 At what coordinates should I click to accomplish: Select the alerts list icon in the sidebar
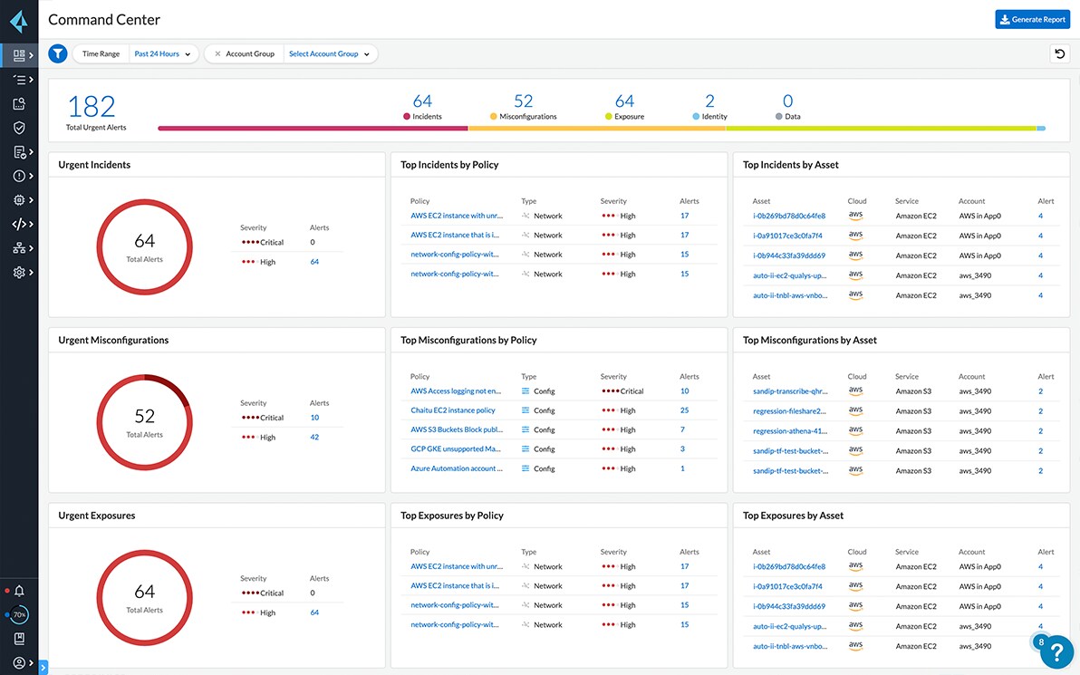click(x=18, y=80)
